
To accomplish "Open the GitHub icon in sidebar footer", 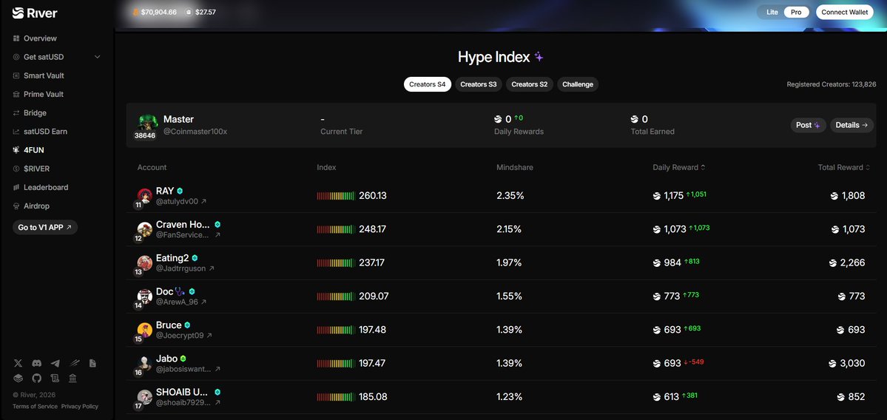I will (x=37, y=378).
